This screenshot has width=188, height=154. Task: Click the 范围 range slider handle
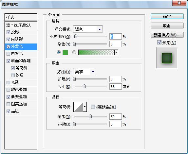point(90,116)
